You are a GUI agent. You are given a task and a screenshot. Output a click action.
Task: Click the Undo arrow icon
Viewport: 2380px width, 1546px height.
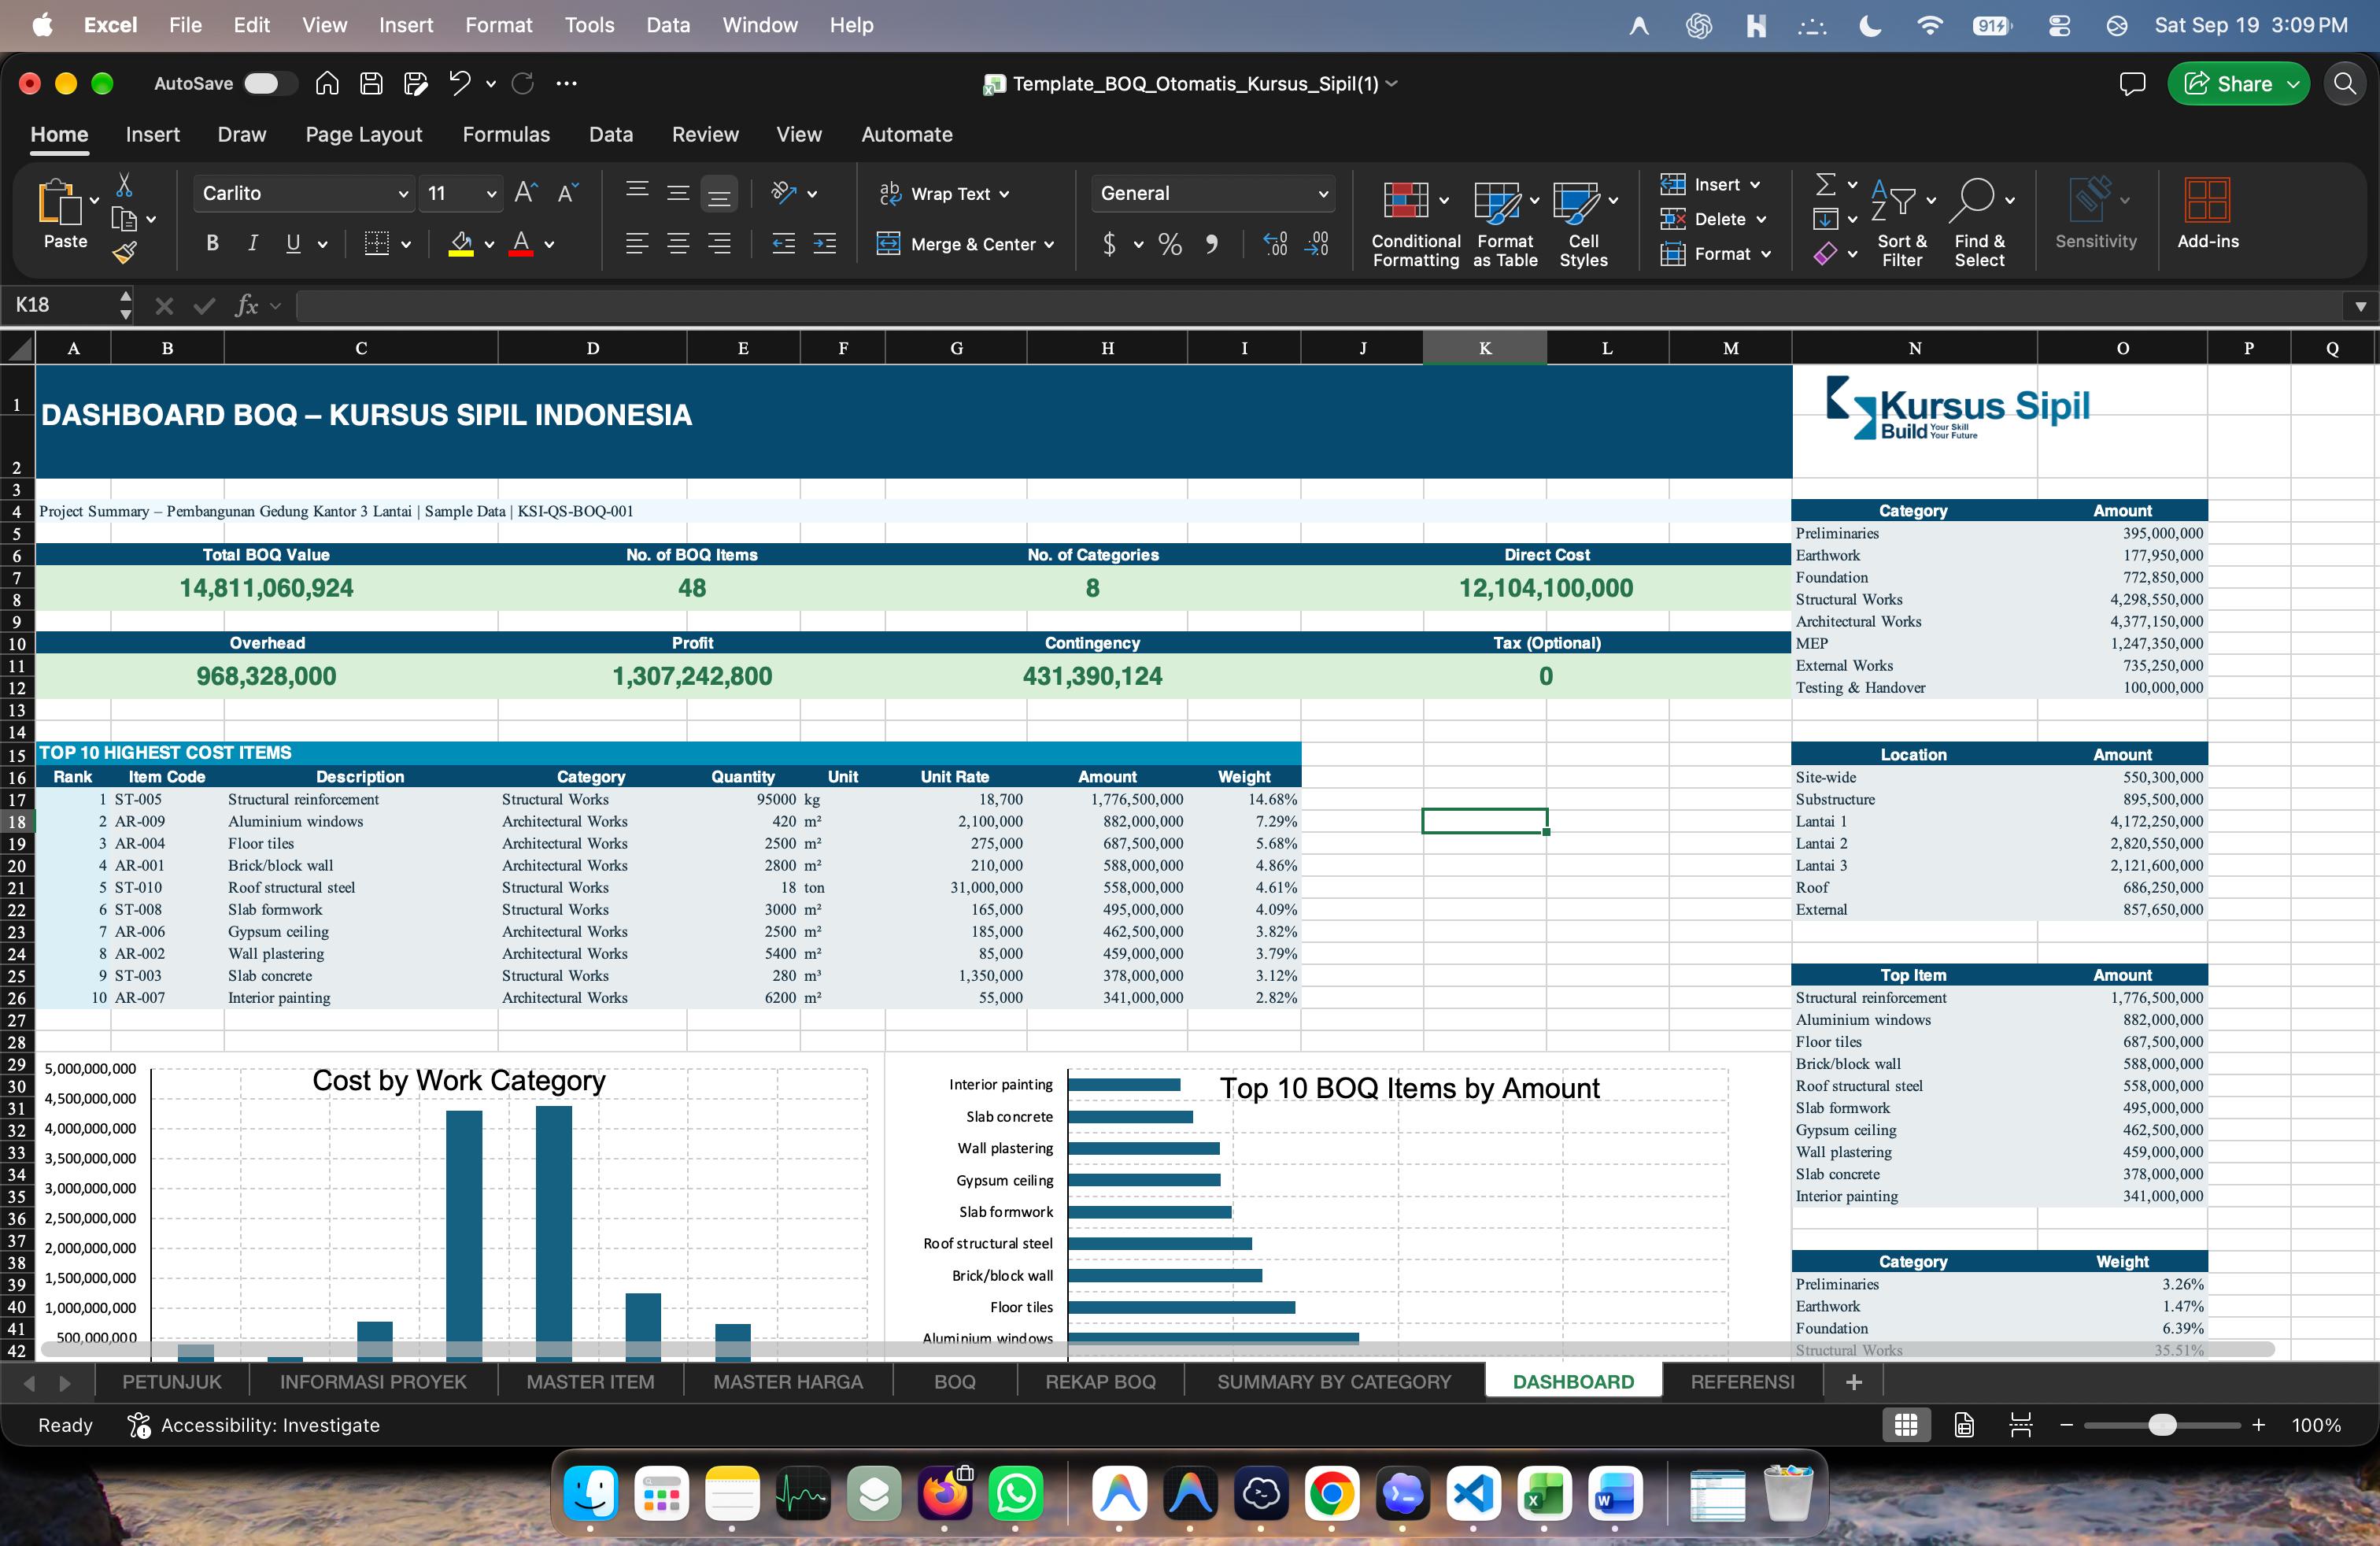click(459, 84)
